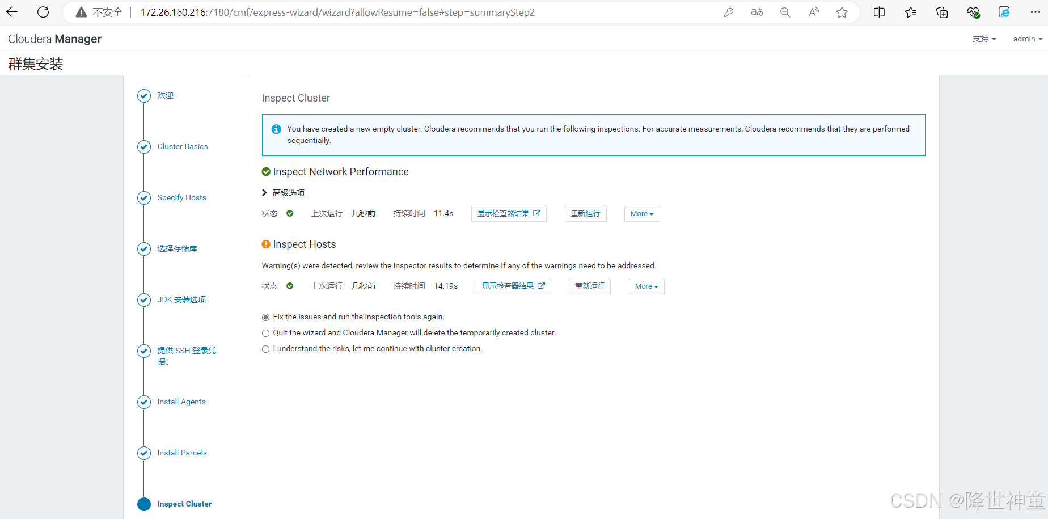Add page to favorites with star icon
This screenshot has width=1048, height=519.
[842, 12]
